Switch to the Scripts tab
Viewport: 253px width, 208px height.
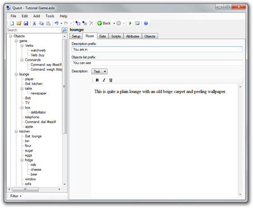pyautogui.click(x=116, y=36)
